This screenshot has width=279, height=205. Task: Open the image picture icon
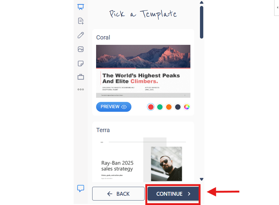(x=81, y=49)
